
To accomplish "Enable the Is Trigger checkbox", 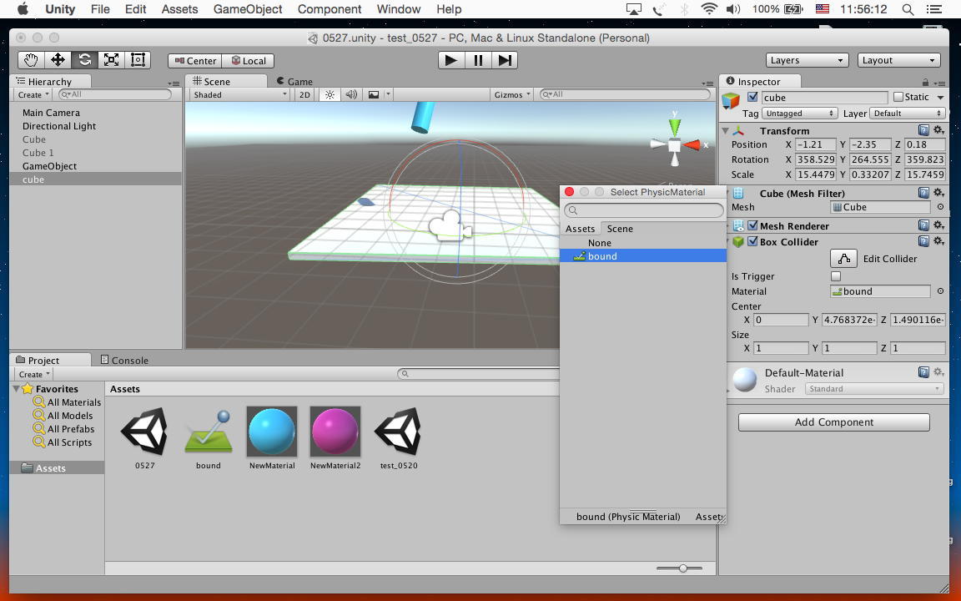I will pyautogui.click(x=836, y=276).
